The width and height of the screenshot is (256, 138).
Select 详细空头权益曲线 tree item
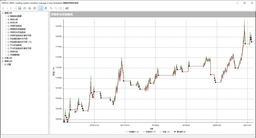[18, 32]
